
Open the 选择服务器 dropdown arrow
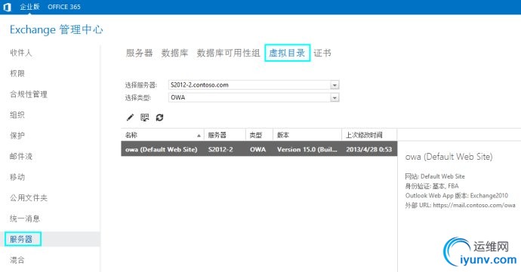click(334, 85)
